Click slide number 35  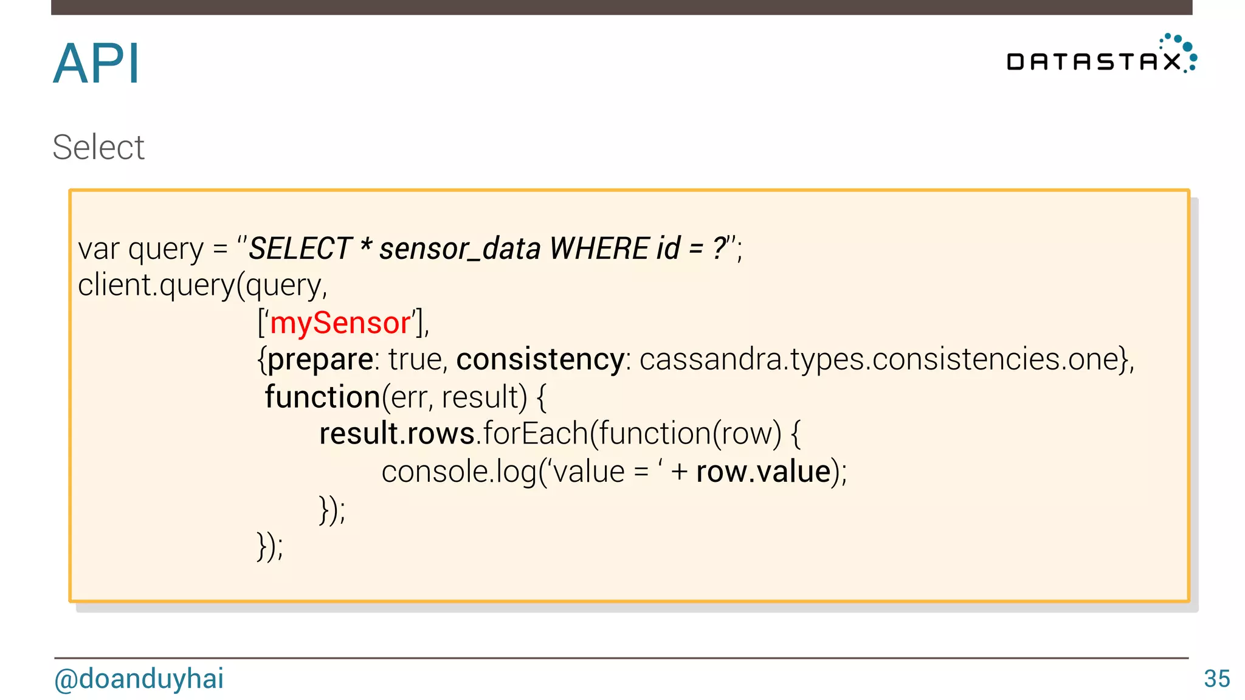pyautogui.click(x=1216, y=679)
